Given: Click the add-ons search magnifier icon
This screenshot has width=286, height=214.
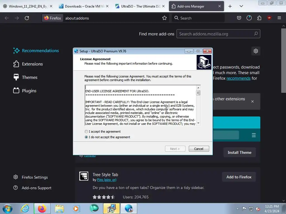Looking at the screenshot, I should point(256,34).
